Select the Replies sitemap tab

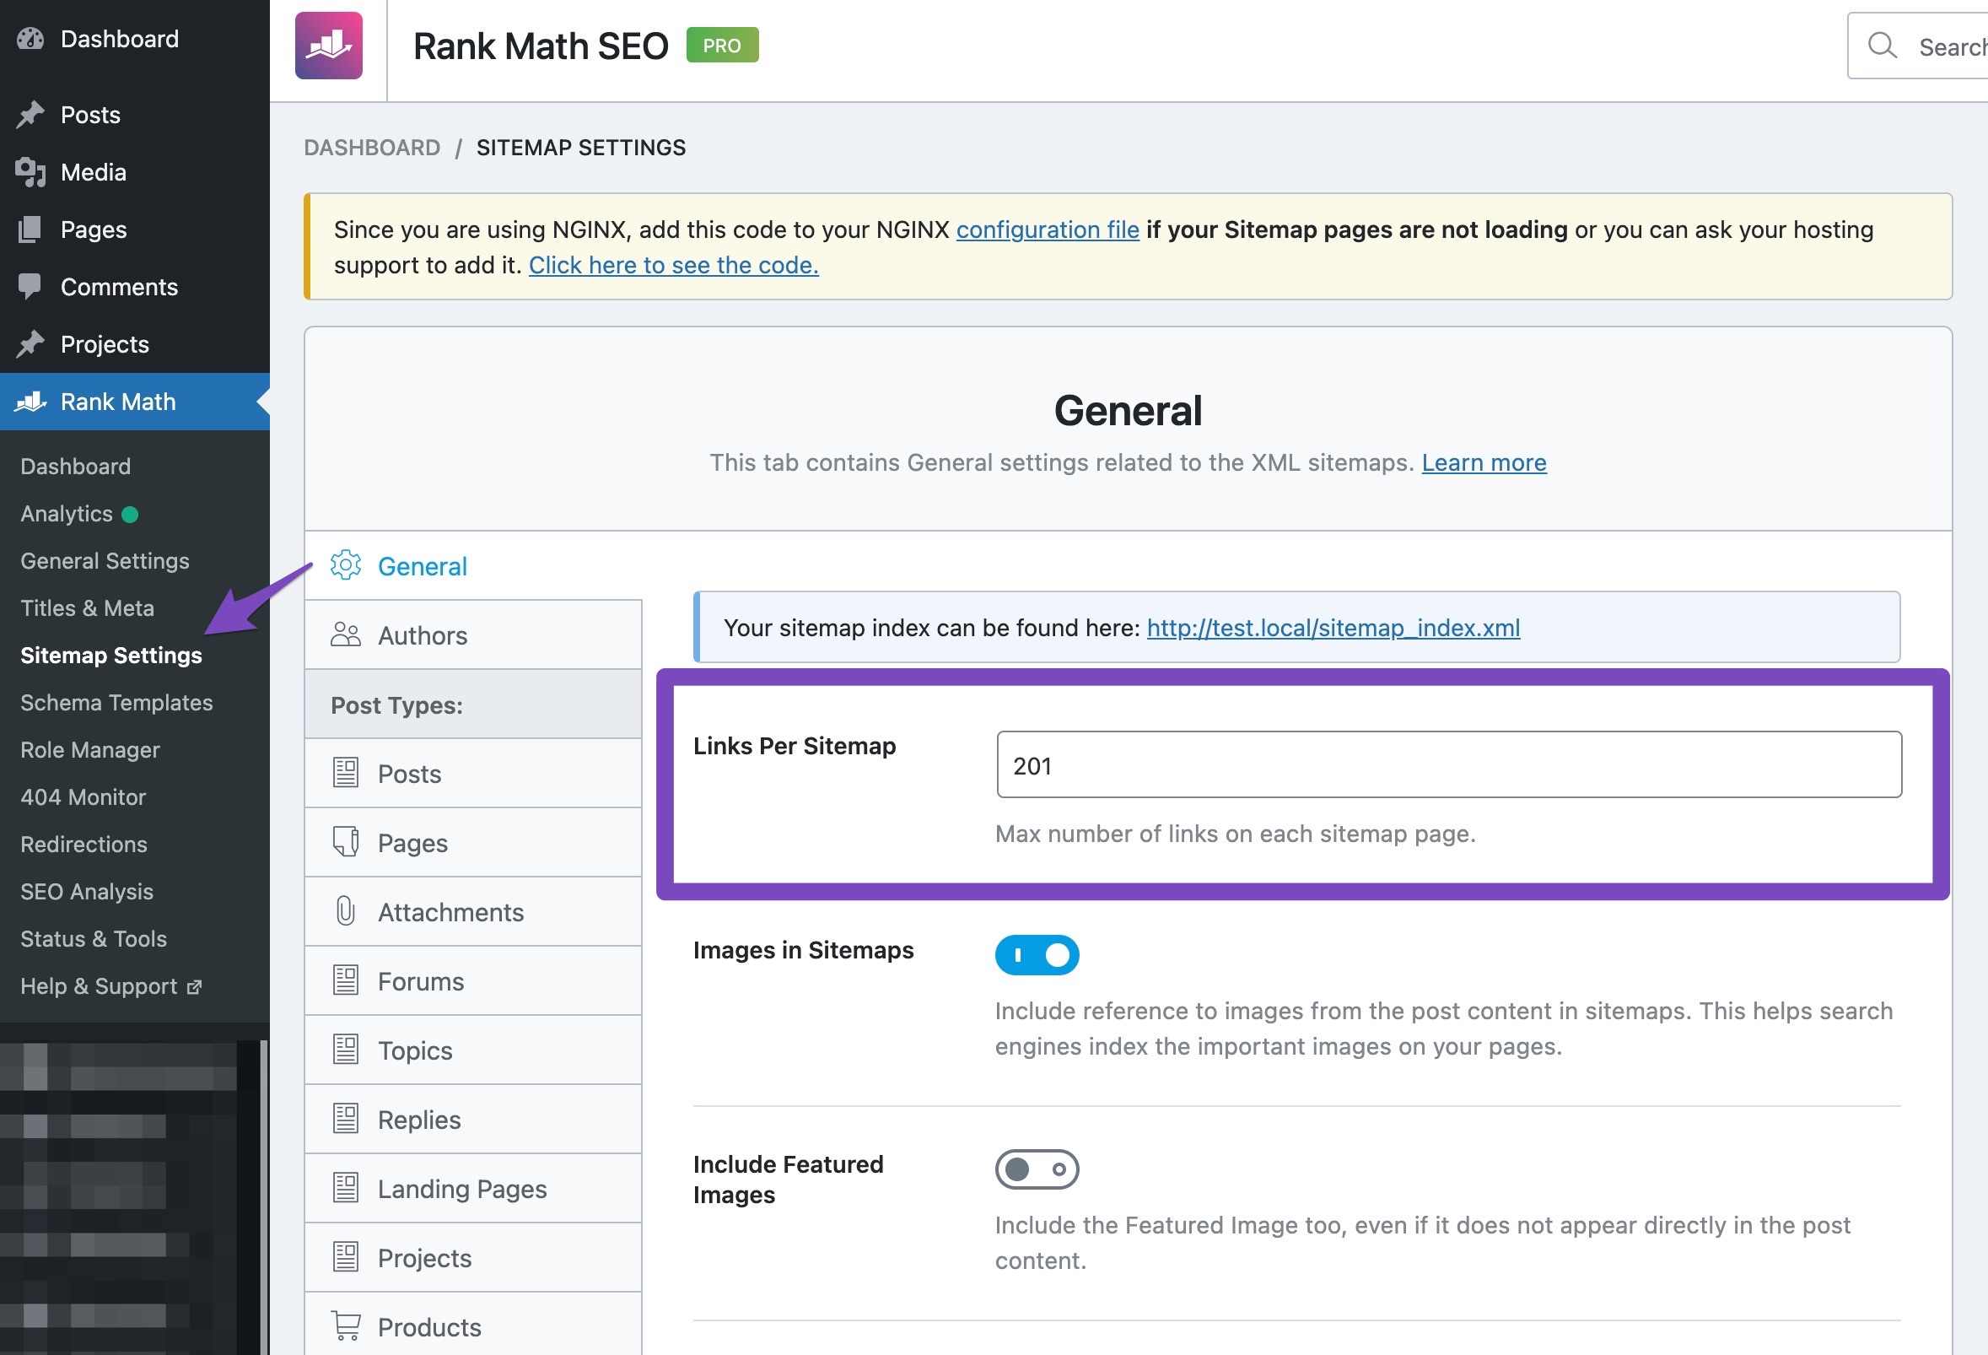pos(473,1119)
